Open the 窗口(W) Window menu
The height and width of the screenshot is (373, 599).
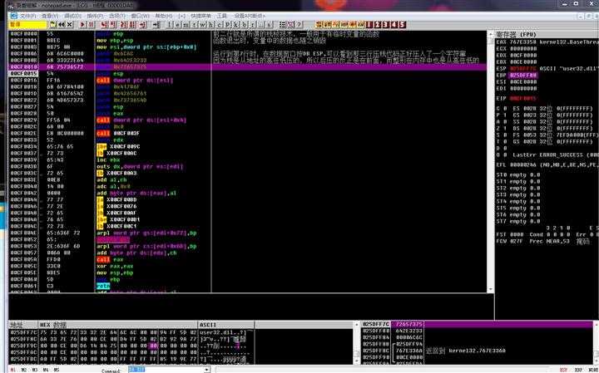140,16
